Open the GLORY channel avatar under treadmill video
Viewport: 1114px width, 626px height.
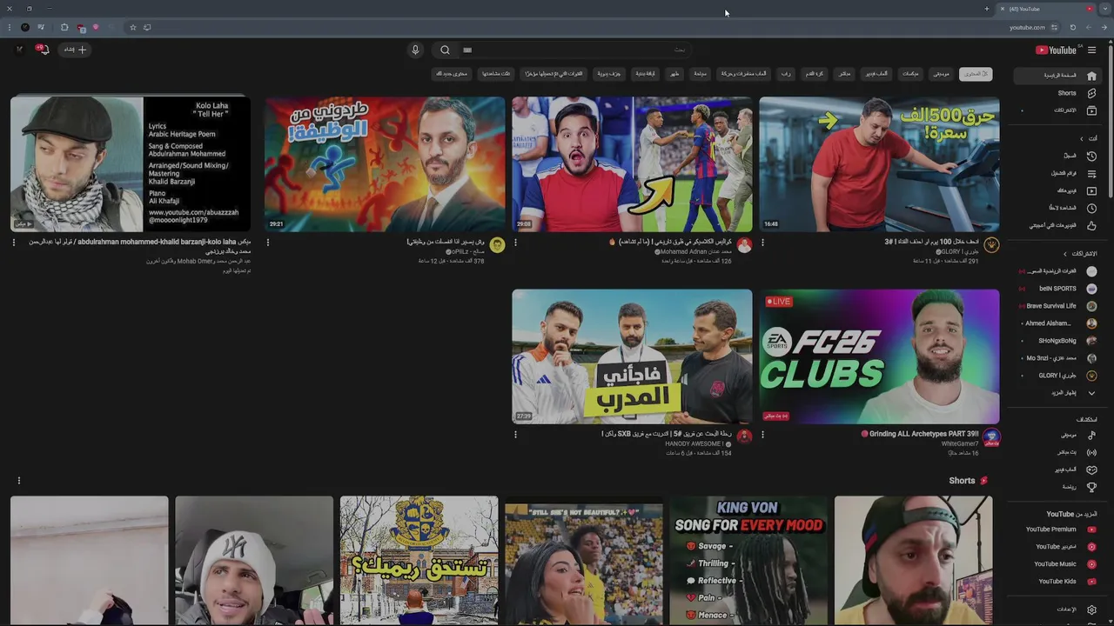(x=991, y=245)
